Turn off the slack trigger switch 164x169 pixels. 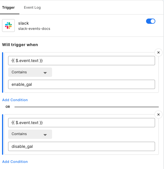151,21
